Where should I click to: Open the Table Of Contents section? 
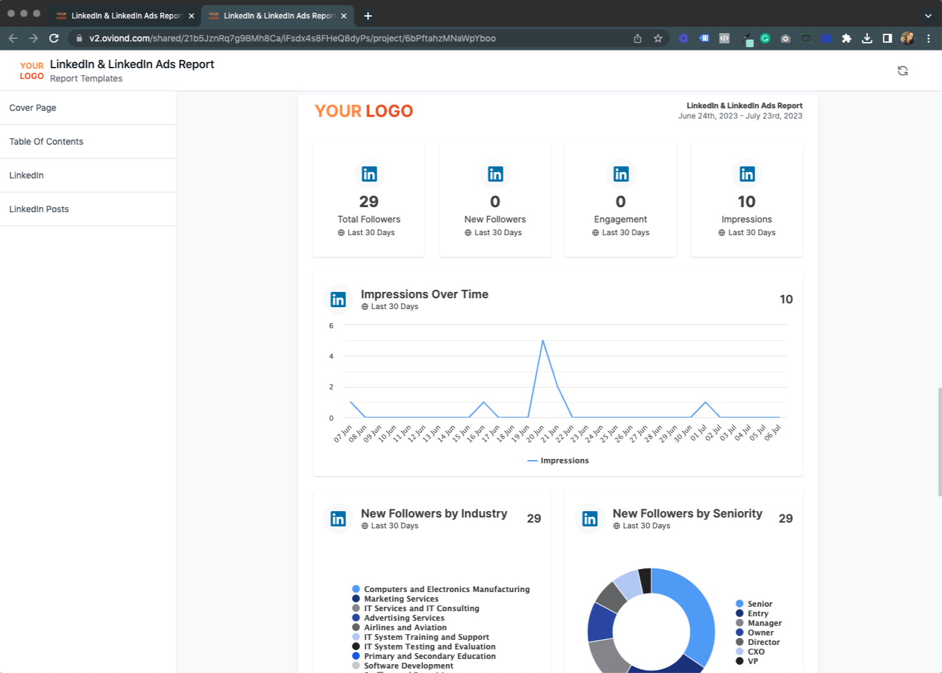pos(88,141)
